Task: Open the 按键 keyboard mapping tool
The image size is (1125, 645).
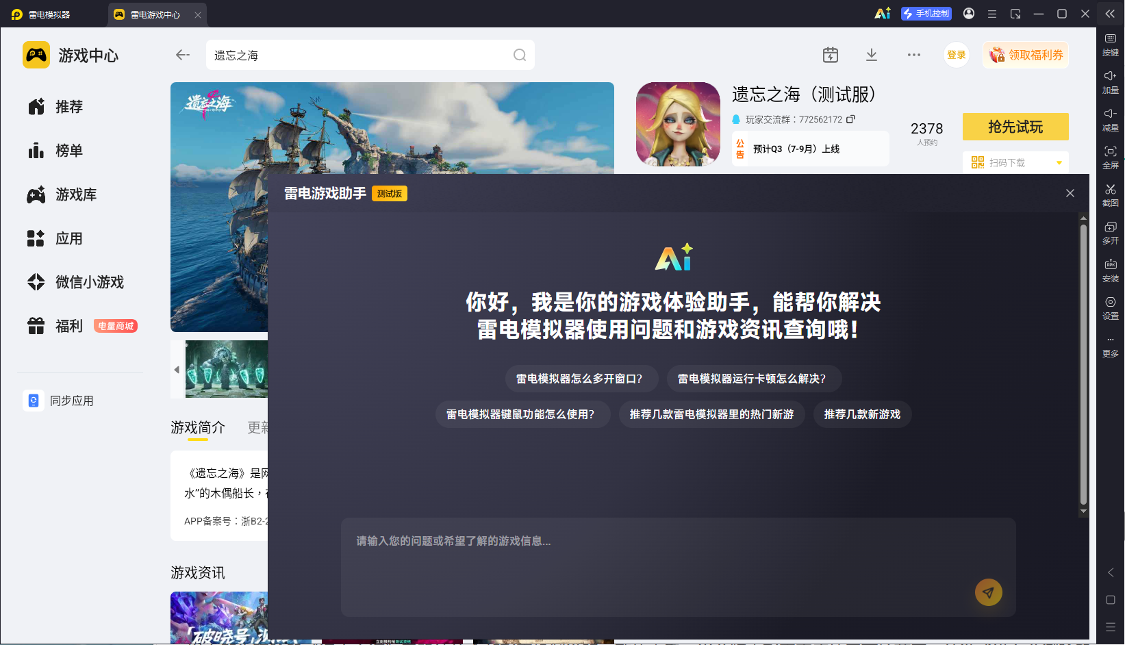Action: tap(1111, 45)
